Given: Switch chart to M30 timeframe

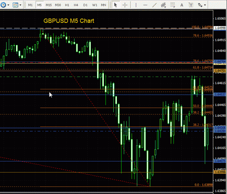Looking at the screenshot, I should [58, 5].
